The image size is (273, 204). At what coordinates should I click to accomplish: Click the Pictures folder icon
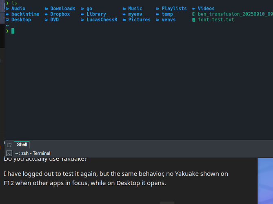(124, 20)
